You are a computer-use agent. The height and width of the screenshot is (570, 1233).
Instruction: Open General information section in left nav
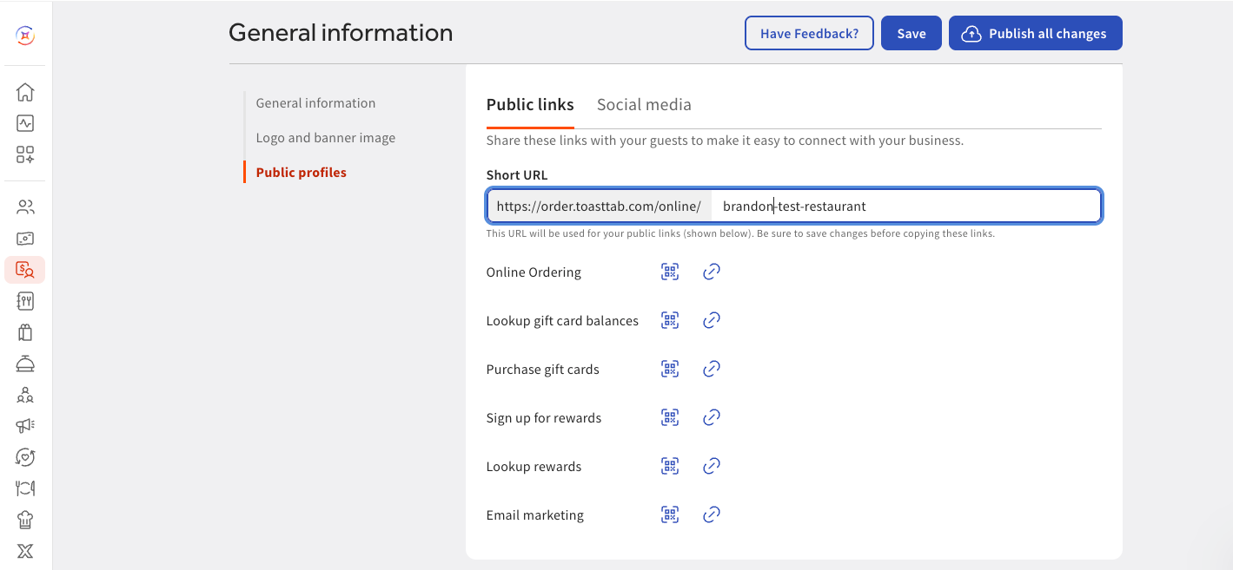click(315, 103)
